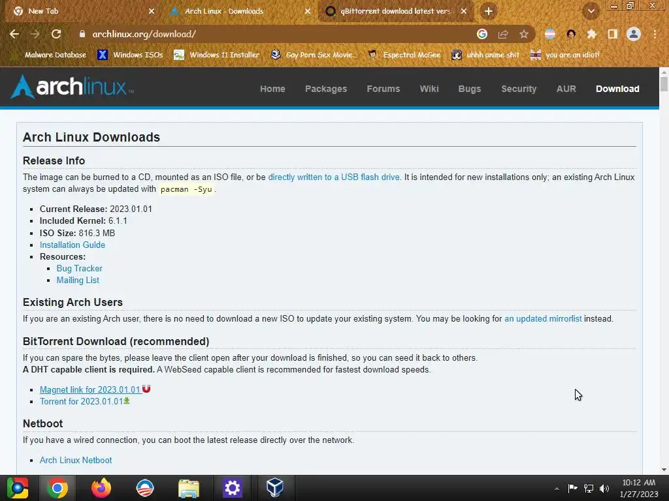Screen dimensions: 669x501
Task: Click the scrollbar up arrow
Action: [x=664, y=72]
